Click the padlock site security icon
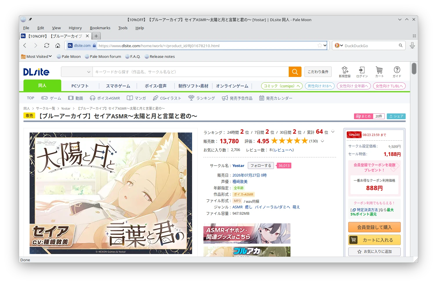The height and width of the screenshot is (285, 437). pyautogui.click(x=94, y=45)
